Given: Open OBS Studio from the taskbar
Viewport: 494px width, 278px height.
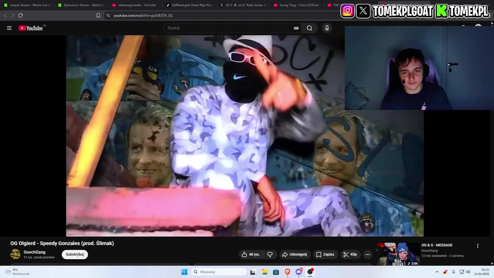Looking at the screenshot, I should pyautogui.click(x=310, y=272).
